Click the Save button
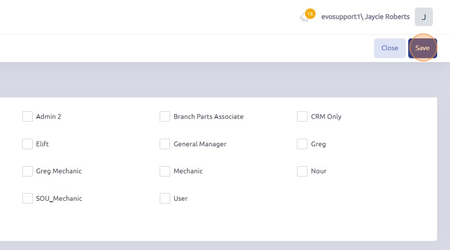 (x=422, y=48)
